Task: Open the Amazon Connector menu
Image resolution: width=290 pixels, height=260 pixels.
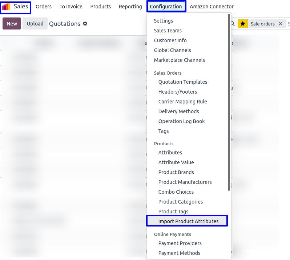Action: (212, 7)
